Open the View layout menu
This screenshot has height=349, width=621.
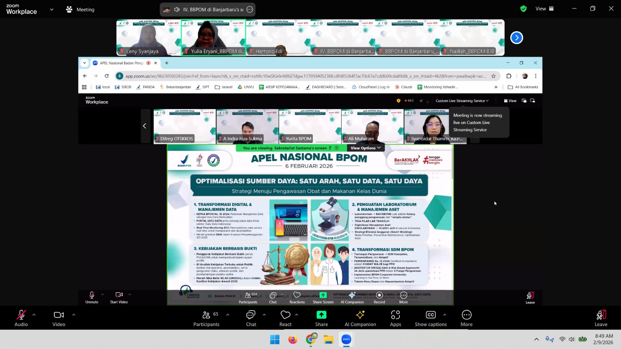[x=545, y=9]
